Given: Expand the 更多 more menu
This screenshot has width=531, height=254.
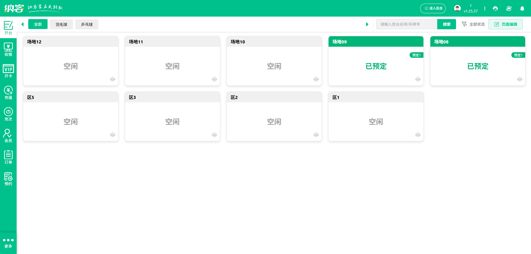Looking at the screenshot, I should [8, 243].
